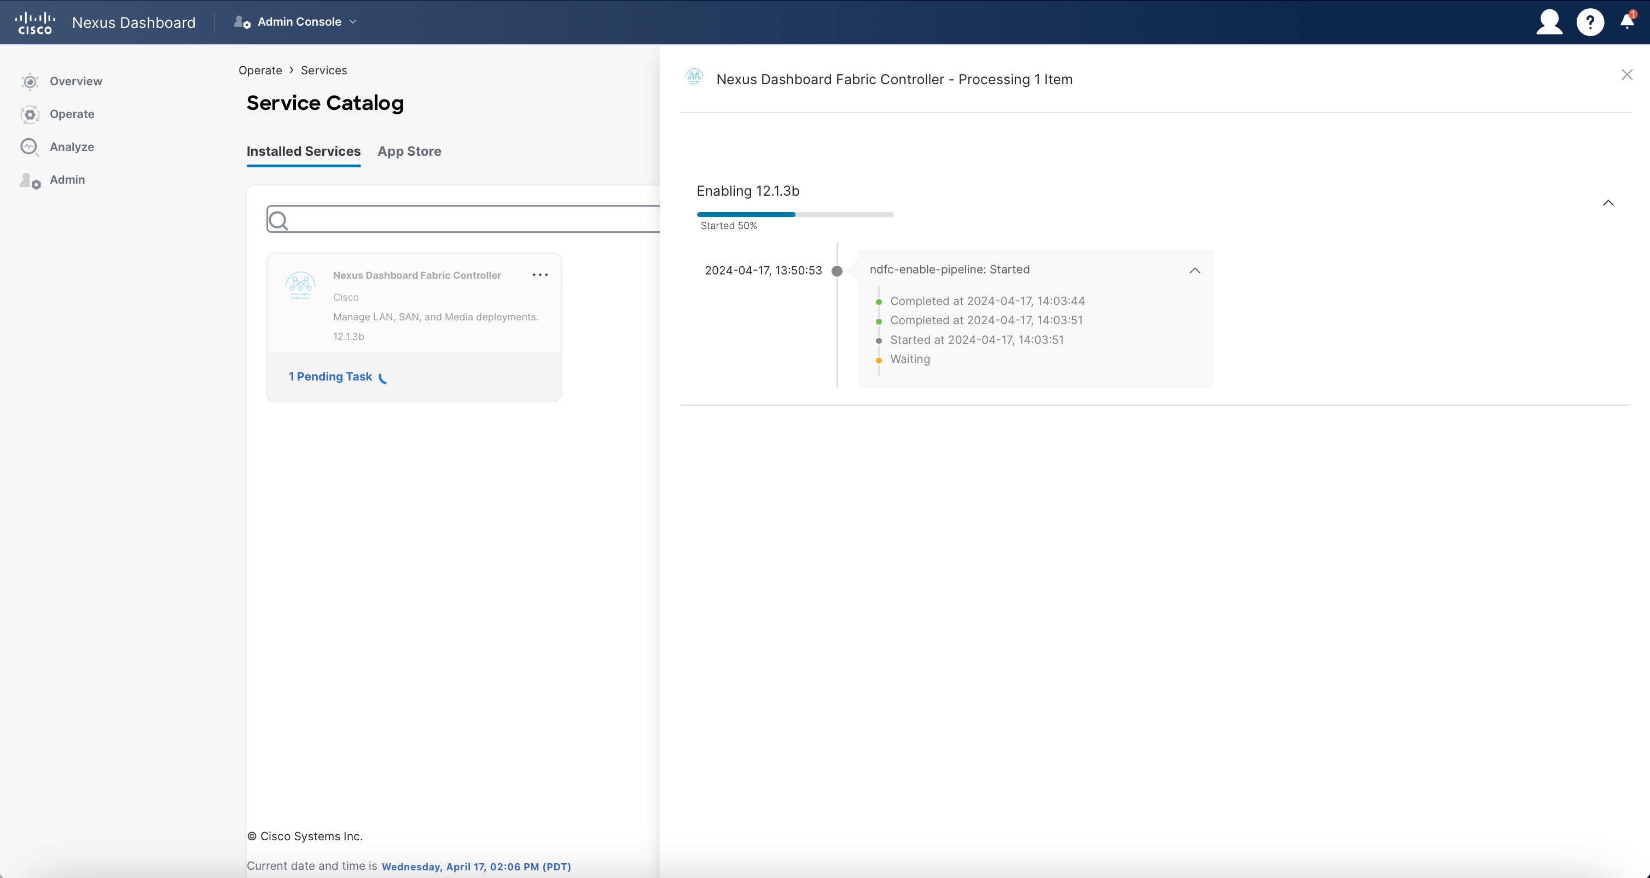Click the 'Started 50%' progress label
1650x878 pixels.
coord(729,226)
